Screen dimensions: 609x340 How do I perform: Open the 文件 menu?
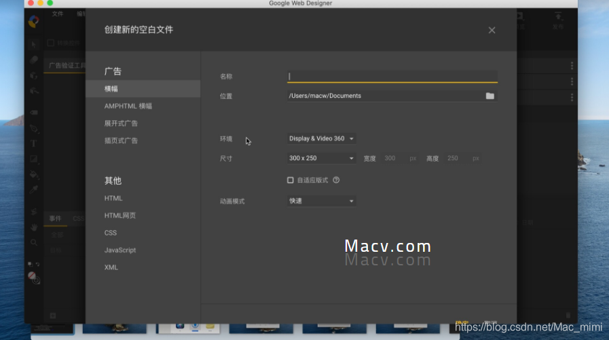pyautogui.click(x=58, y=14)
